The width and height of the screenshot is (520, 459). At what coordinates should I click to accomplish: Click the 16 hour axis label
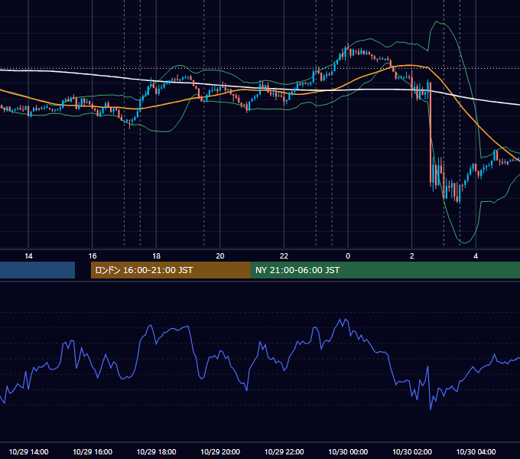pos(93,256)
